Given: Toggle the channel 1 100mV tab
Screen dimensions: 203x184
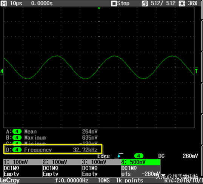Looking at the screenshot, I should pos(23,162).
